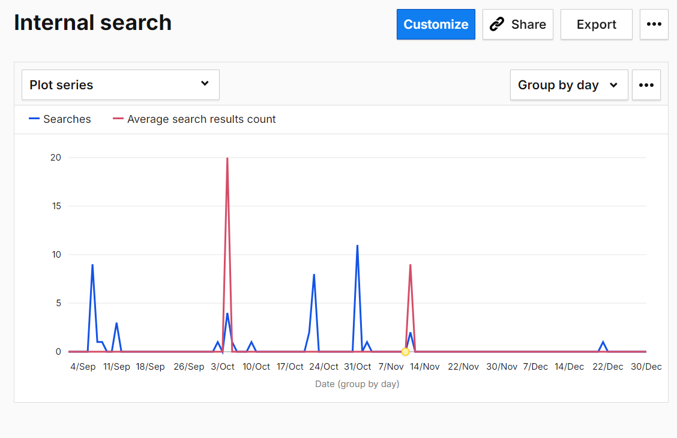This screenshot has width=677, height=438.
Task: Click the Searches legend label
Action: (67, 119)
